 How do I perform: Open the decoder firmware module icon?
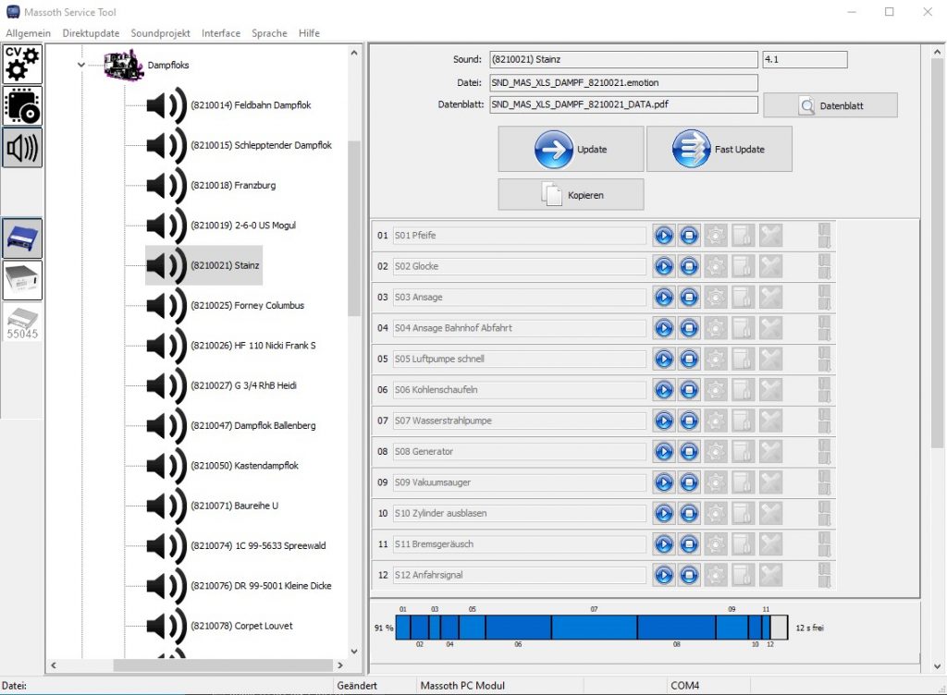(21, 106)
